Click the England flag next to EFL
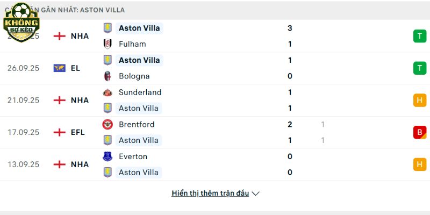The image size is (430, 215). 59,132
